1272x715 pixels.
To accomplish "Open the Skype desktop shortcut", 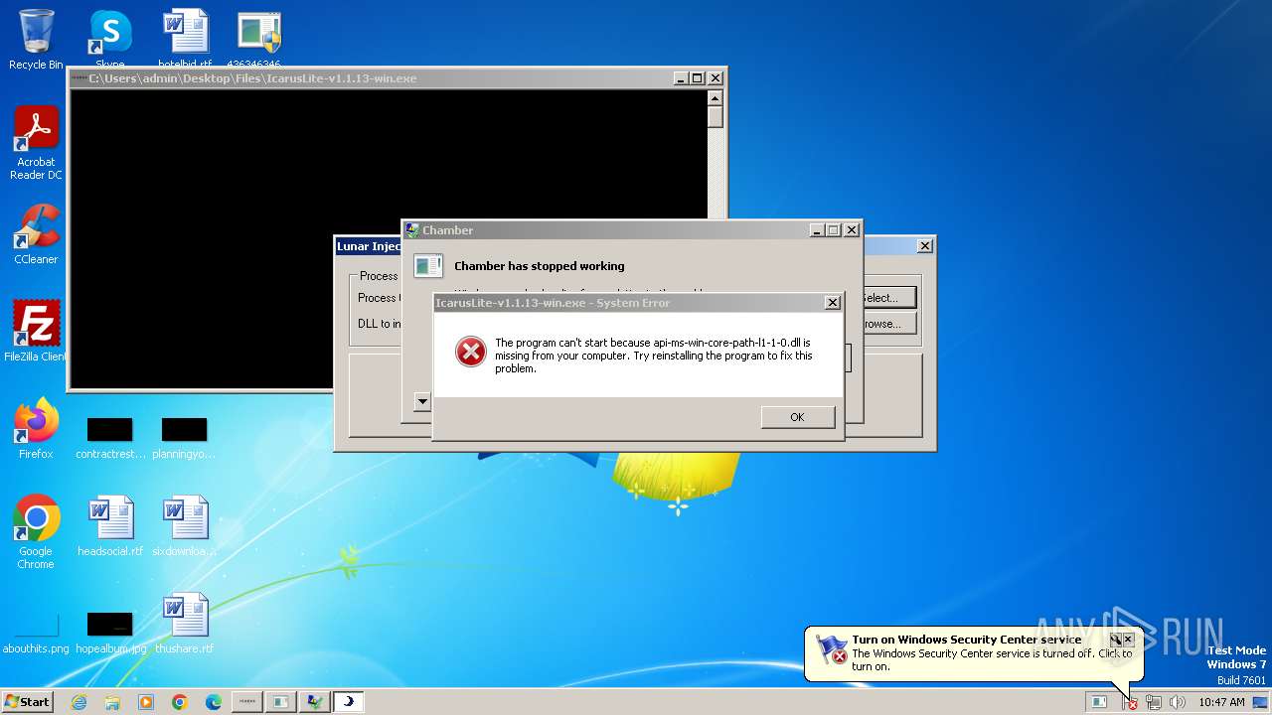I will coord(110,40).
